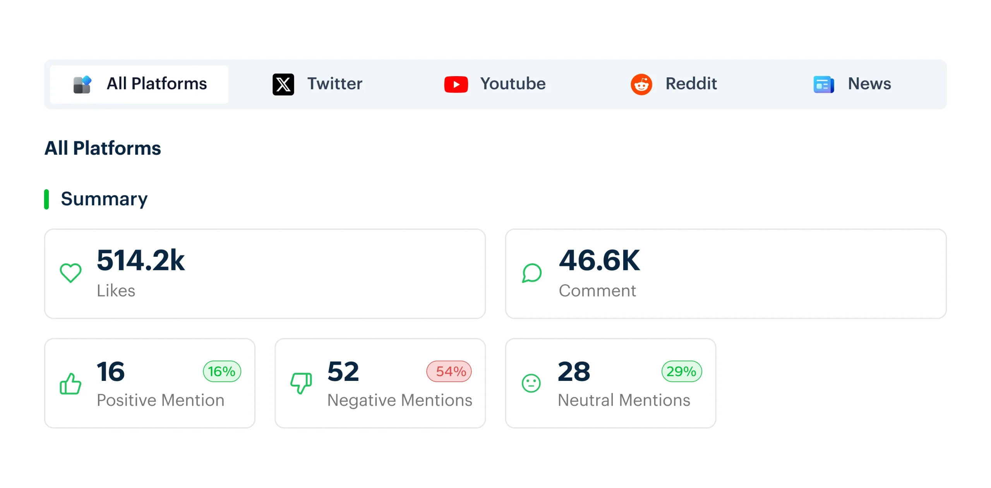The width and height of the screenshot is (991, 488).
Task: Select the All Platforms tab label
Action: 157,84
